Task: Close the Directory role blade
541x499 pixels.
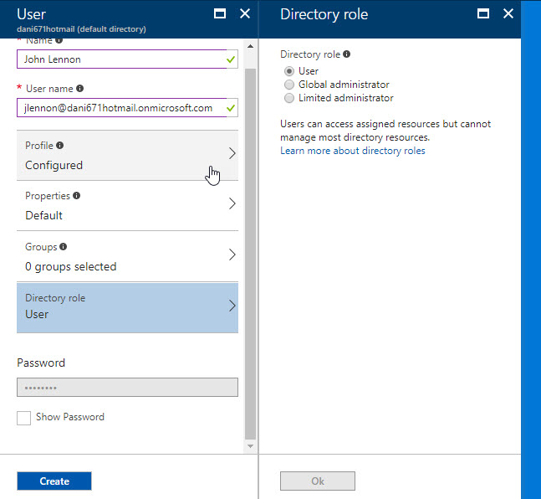Action: point(508,13)
